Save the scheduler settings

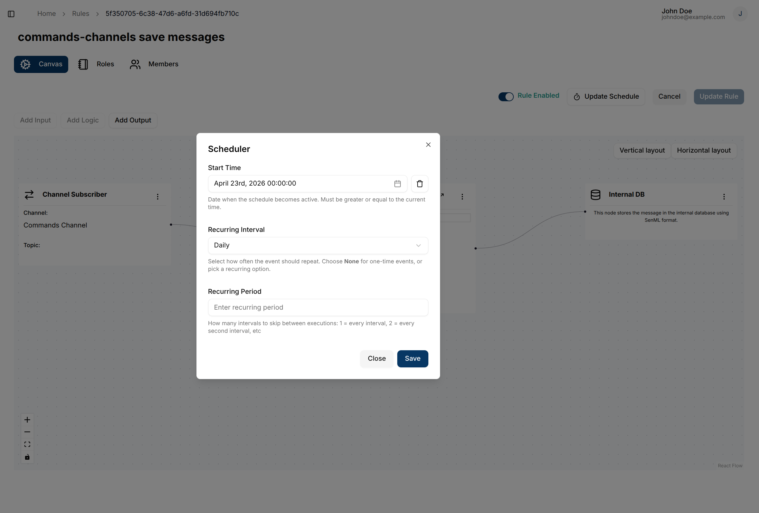(412, 358)
